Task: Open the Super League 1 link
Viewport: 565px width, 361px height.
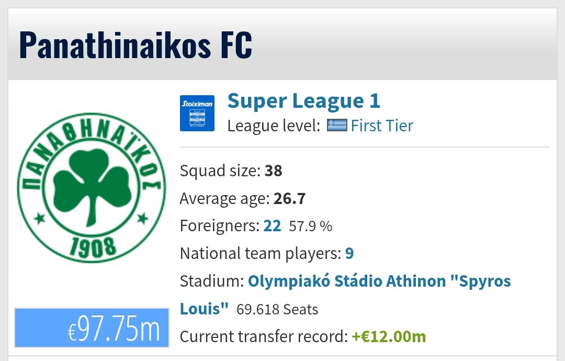Action: [304, 100]
